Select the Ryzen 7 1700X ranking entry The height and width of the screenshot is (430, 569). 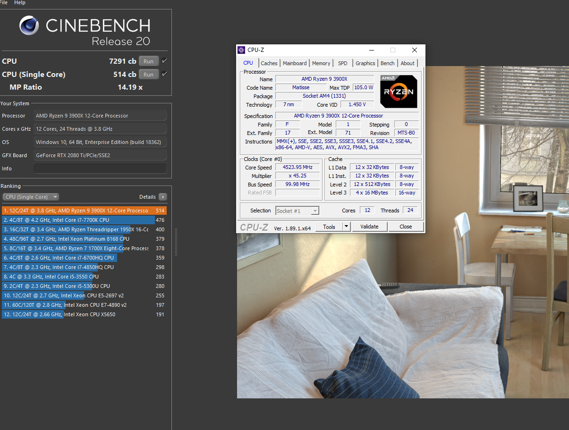[x=84, y=248]
